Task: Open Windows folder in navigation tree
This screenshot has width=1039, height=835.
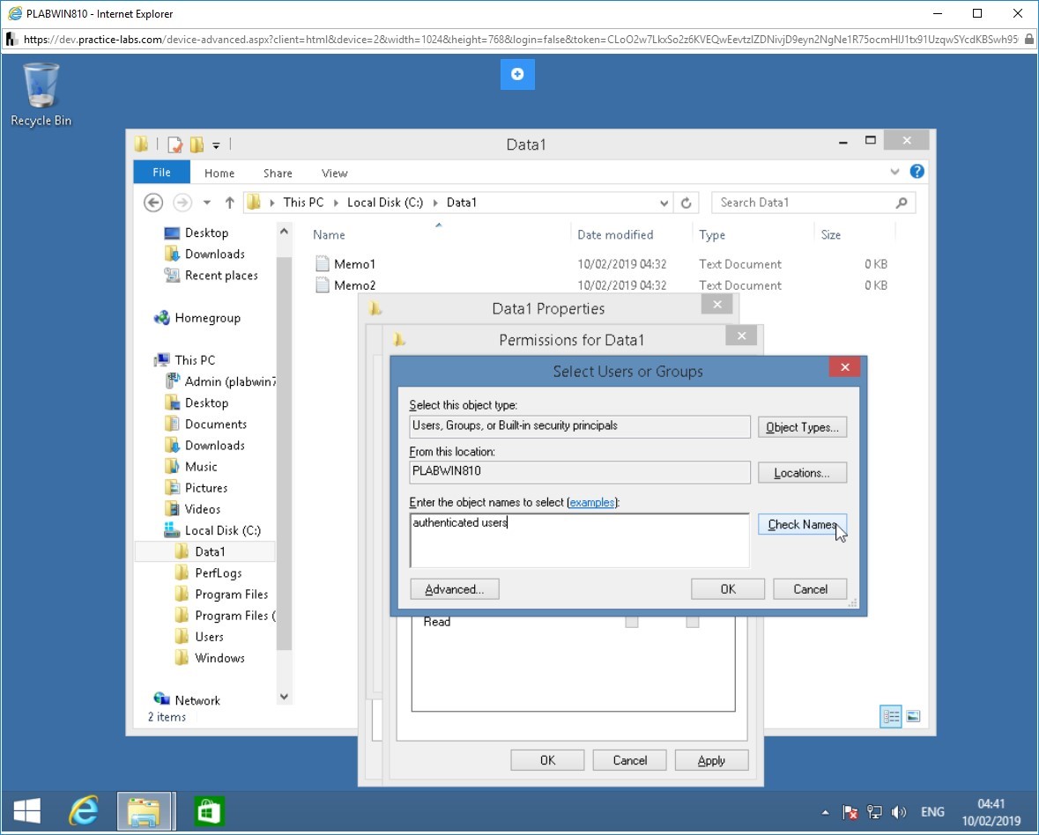Action: pyautogui.click(x=219, y=658)
